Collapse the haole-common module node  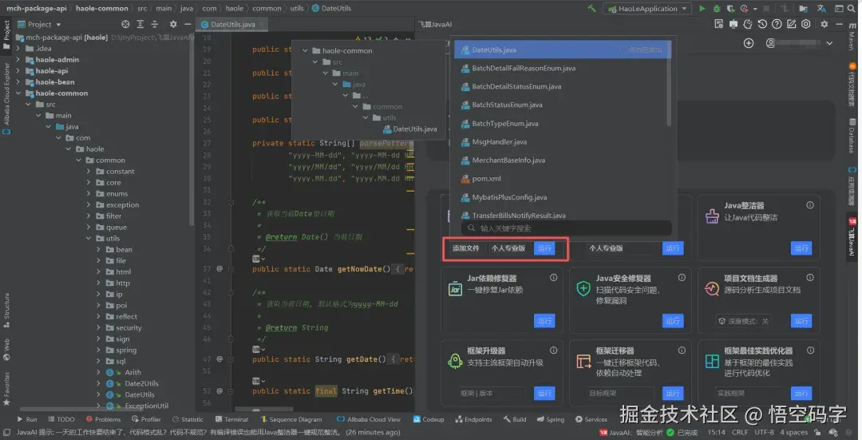pos(18,93)
